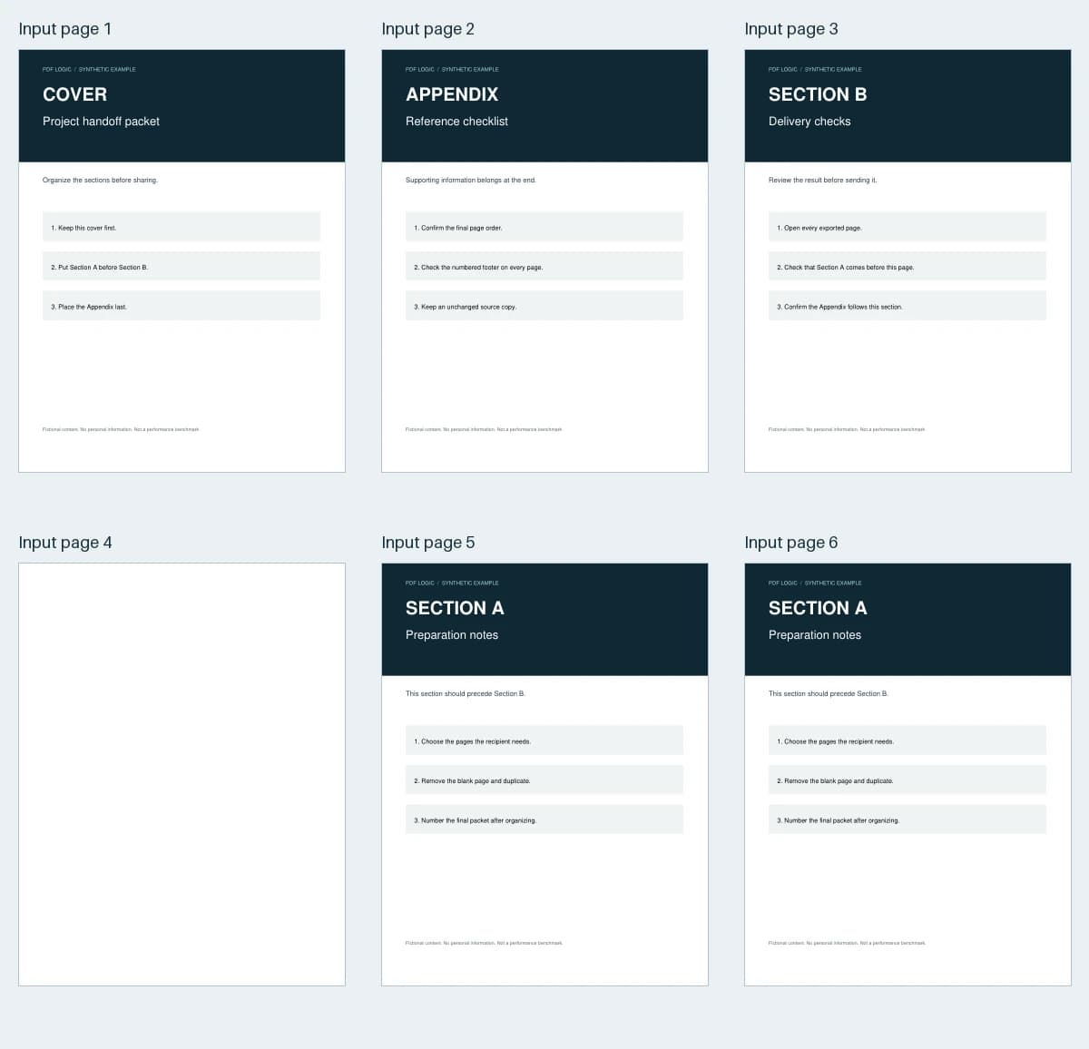Click the "Fictional content" footer on page 3
The height and width of the screenshot is (1049, 1089).
pyautogui.click(x=847, y=429)
